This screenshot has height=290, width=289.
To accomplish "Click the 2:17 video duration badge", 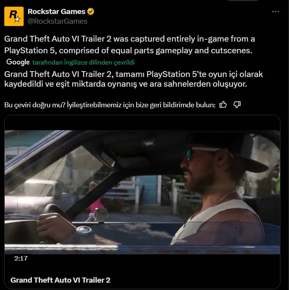I will [21, 258].
